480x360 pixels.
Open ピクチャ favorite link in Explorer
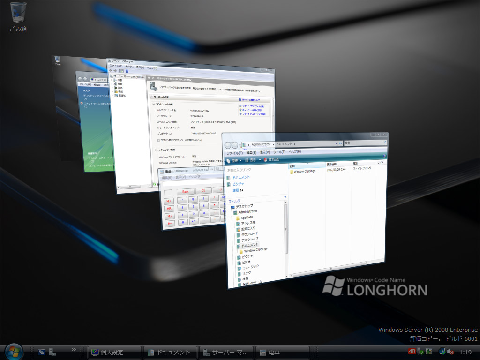(x=236, y=184)
